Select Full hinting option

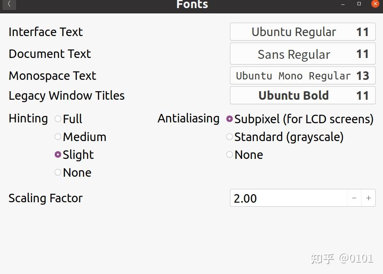click(58, 119)
